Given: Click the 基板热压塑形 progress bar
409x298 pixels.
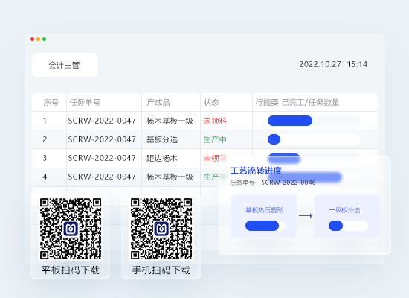Looking at the screenshot, I should tap(265, 226).
